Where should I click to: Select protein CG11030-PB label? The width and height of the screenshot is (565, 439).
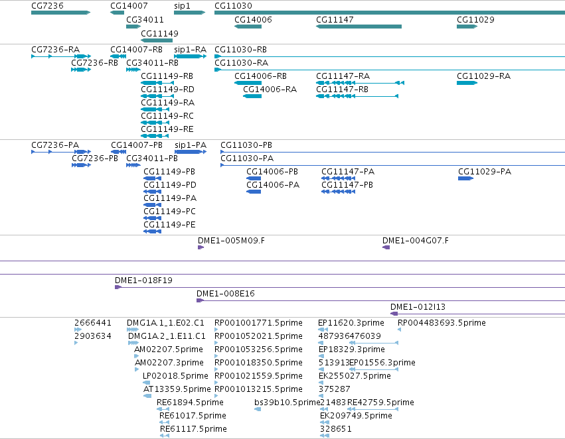(246, 145)
